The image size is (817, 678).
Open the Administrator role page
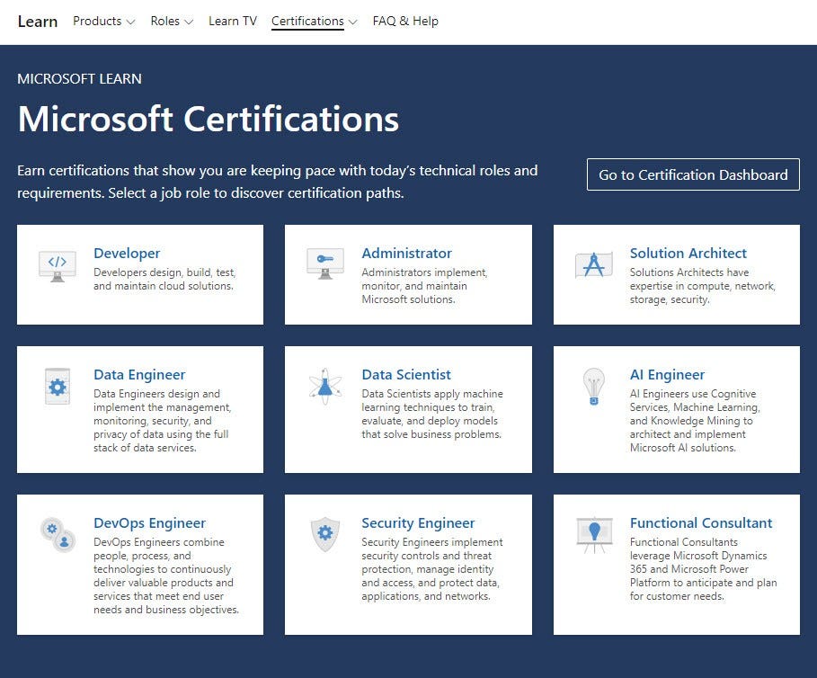405,253
